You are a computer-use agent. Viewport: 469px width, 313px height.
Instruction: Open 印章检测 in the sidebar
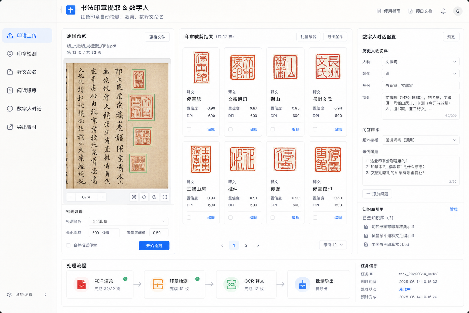coord(27,54)
